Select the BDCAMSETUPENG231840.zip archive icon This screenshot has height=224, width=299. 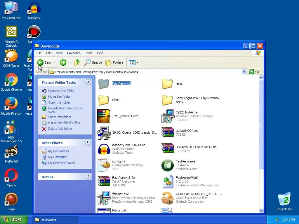(167, 148)
